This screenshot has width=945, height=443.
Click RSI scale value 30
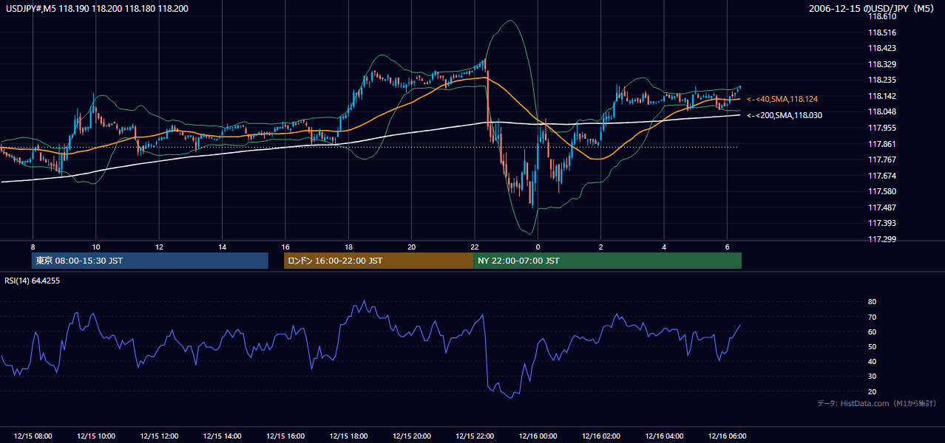872,377
